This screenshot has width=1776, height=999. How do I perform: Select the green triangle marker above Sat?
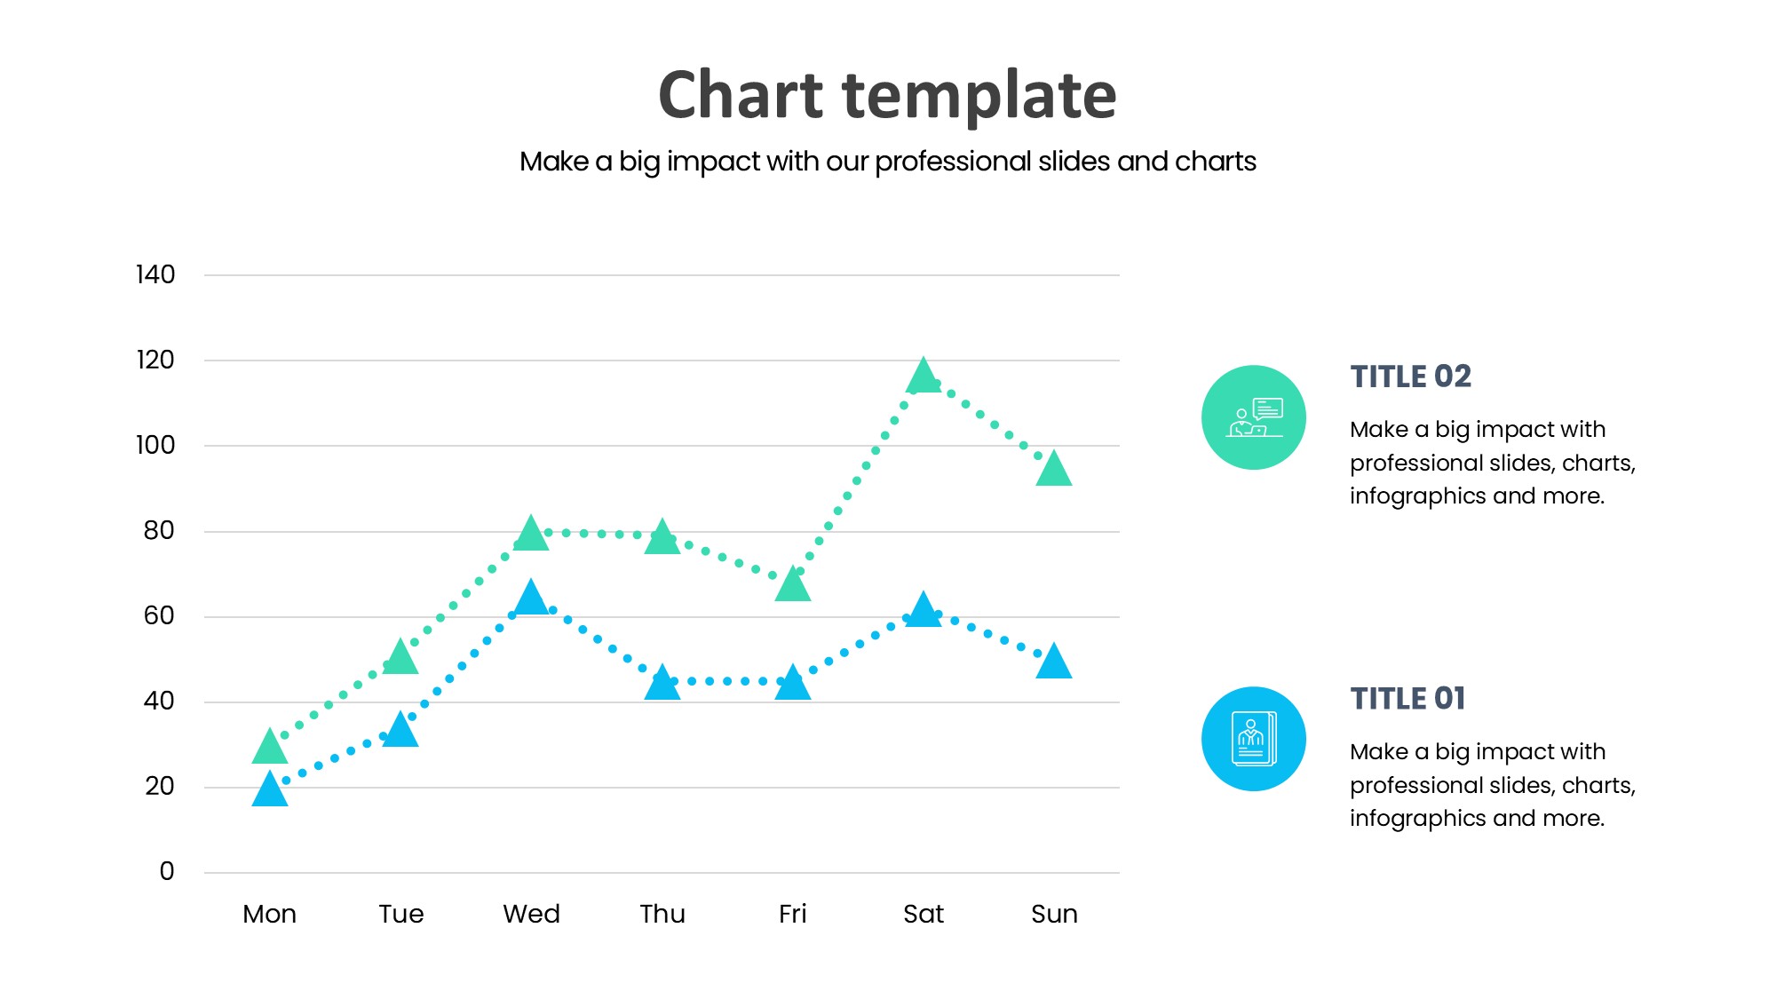(924, 377)
